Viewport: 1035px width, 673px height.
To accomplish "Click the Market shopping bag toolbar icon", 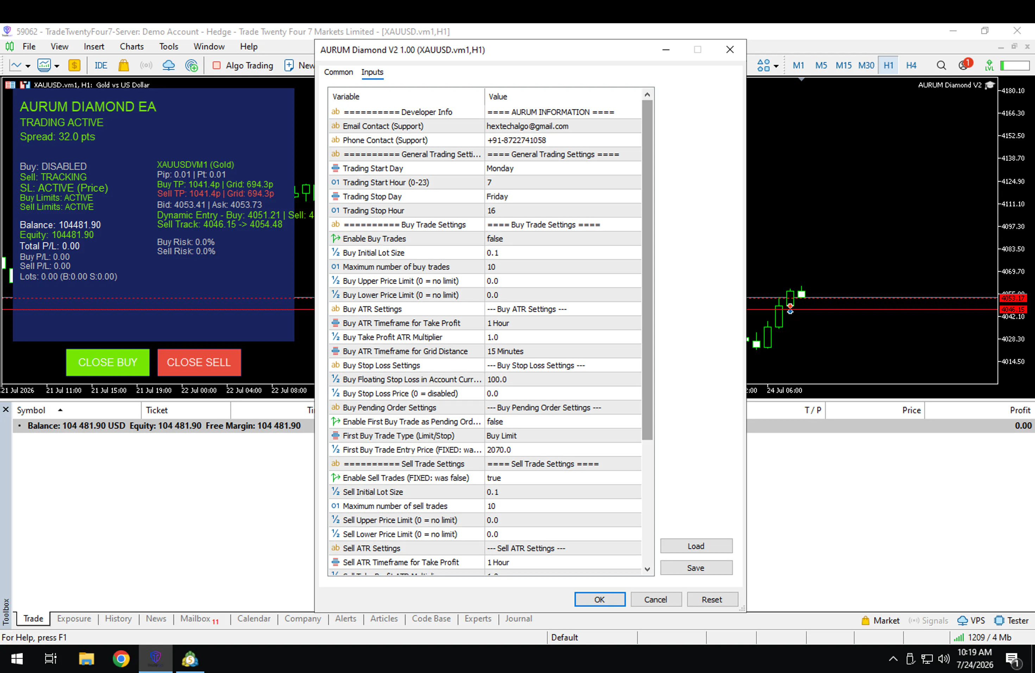I will click(x=124, y=66).
